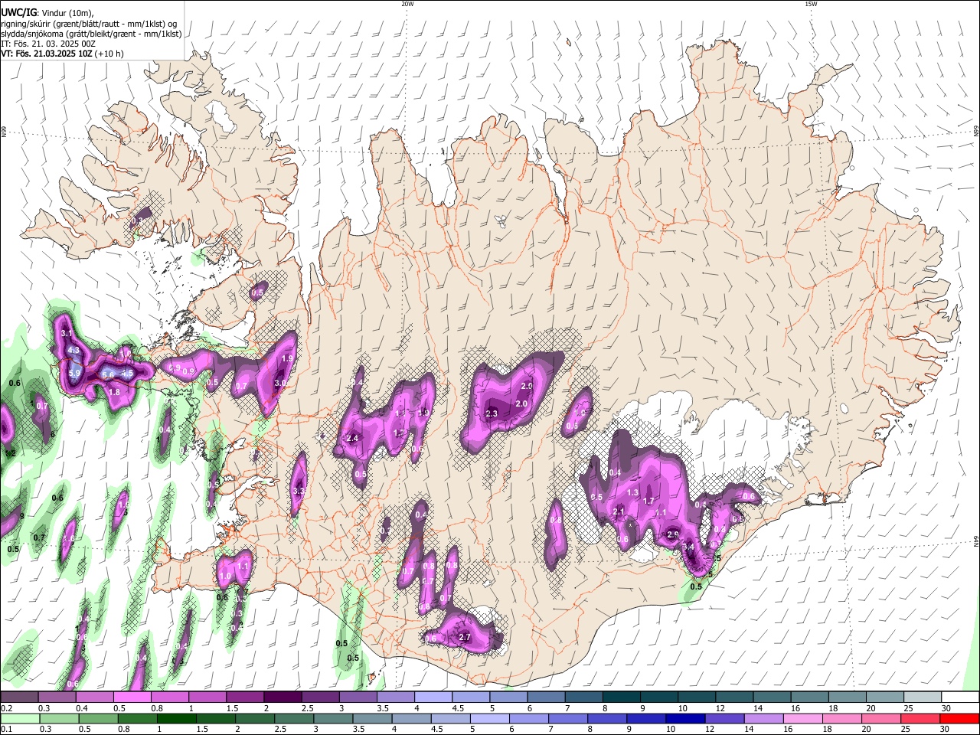Click the 'VT: Fös. 21.03.2025 10Z (+10 h)' line

click(62, 54)
